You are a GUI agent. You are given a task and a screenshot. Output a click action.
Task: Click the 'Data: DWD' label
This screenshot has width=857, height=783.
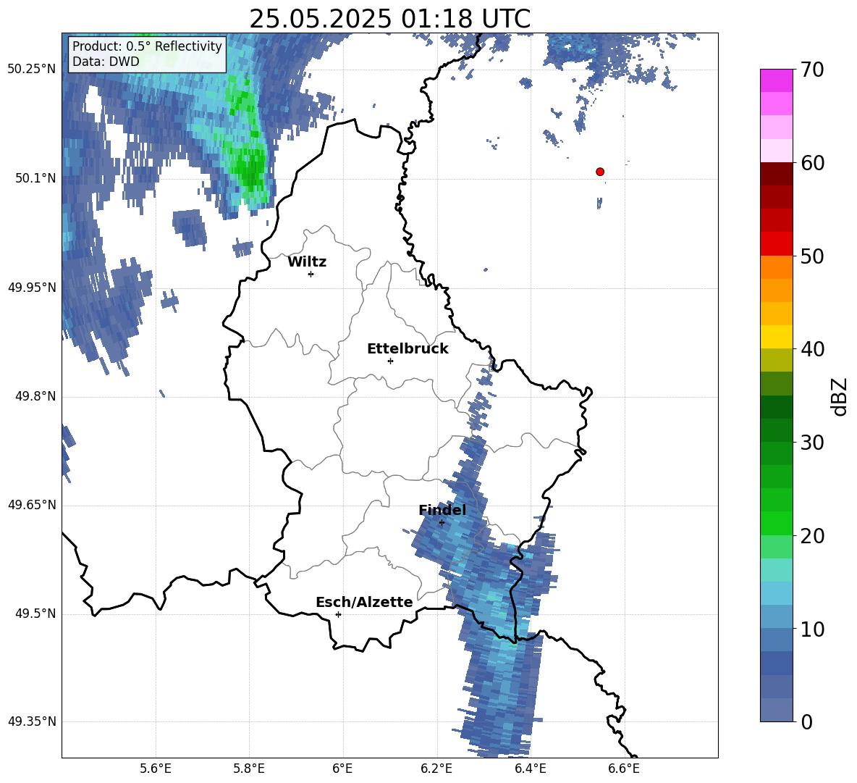pos(106,62)
